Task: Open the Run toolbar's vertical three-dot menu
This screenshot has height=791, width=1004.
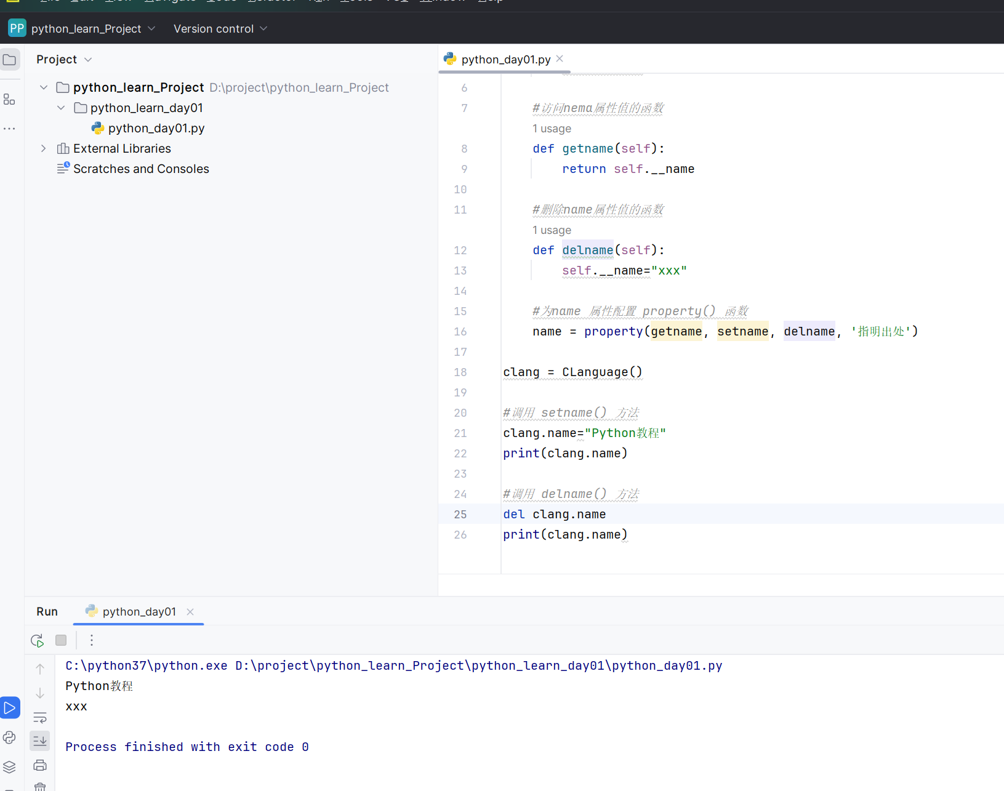Action: pyautogui.click(x=92, y=640)
